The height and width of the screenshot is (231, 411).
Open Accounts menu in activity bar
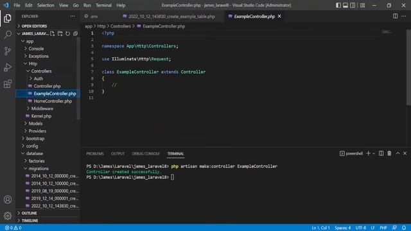8,200
